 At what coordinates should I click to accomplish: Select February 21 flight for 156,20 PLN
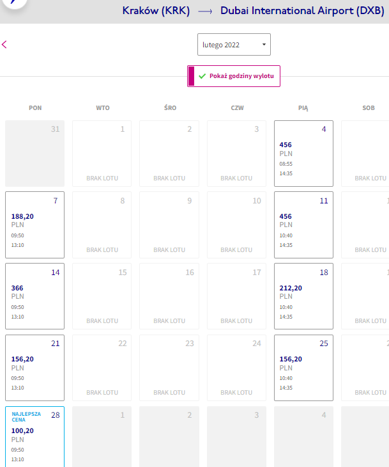[34, 368]
